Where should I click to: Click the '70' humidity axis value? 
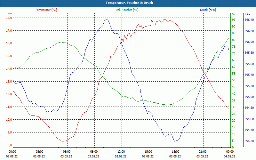click(234, 53)
